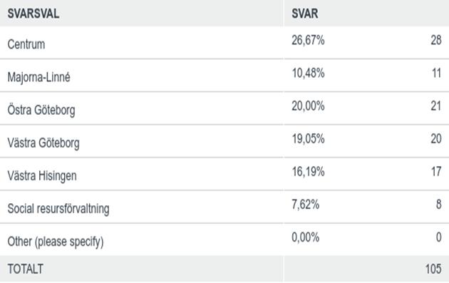Click the SVAR column header
Viewport: 449px width, 283px height.
305,14
